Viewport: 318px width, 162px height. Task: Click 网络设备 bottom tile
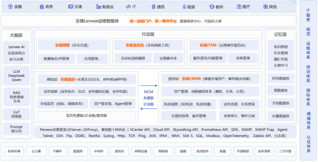pos(141,151)
